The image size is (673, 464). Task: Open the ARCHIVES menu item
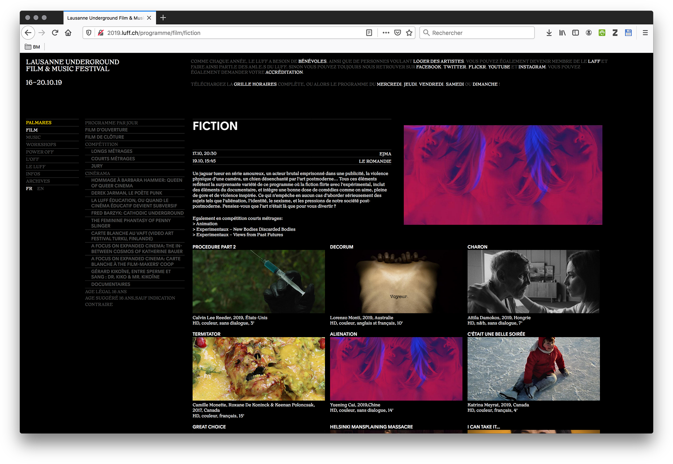(x=38, y=181)
